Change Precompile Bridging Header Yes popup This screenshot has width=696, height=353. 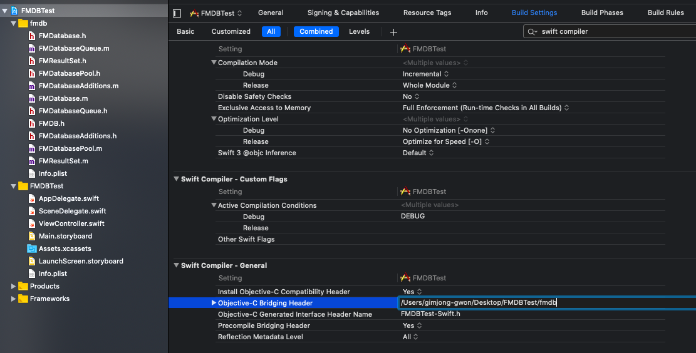[412, 325]
